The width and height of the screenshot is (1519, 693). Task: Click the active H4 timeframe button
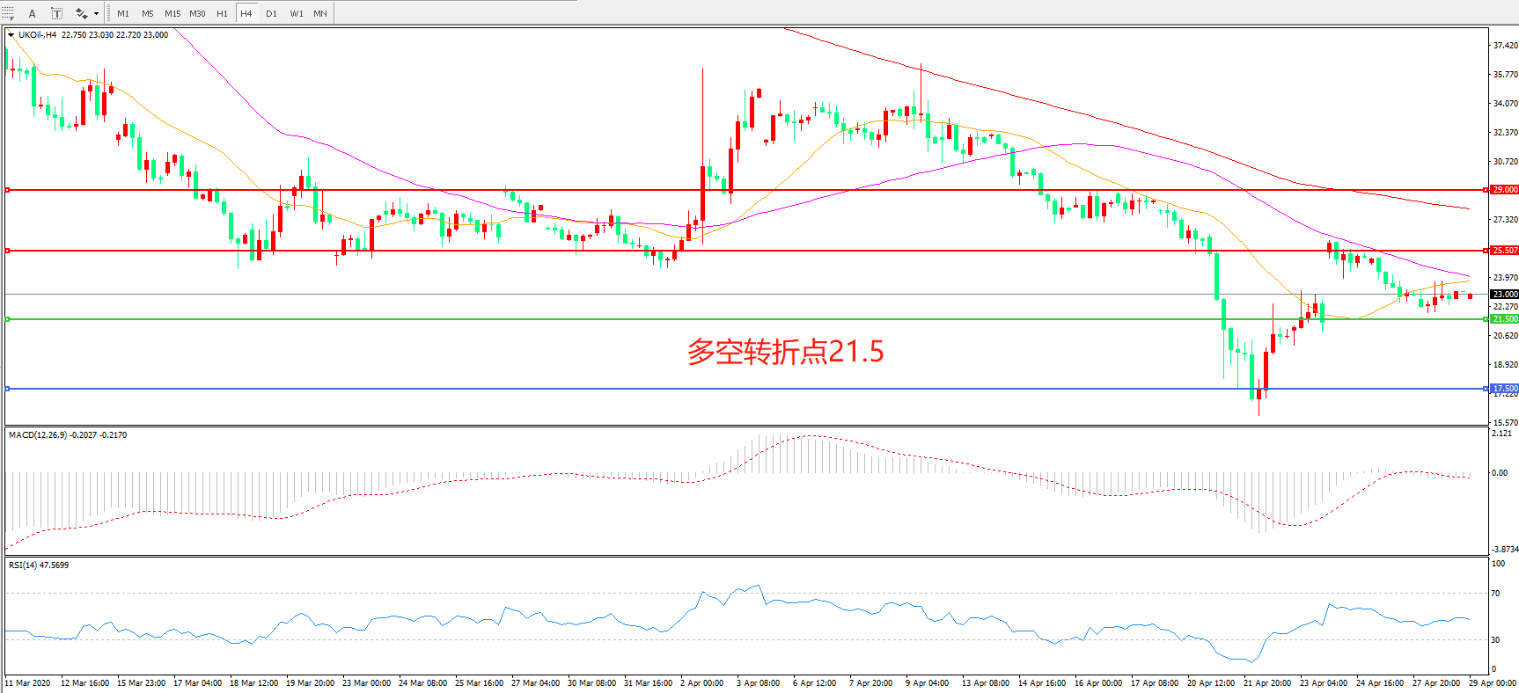coord(246,13)
